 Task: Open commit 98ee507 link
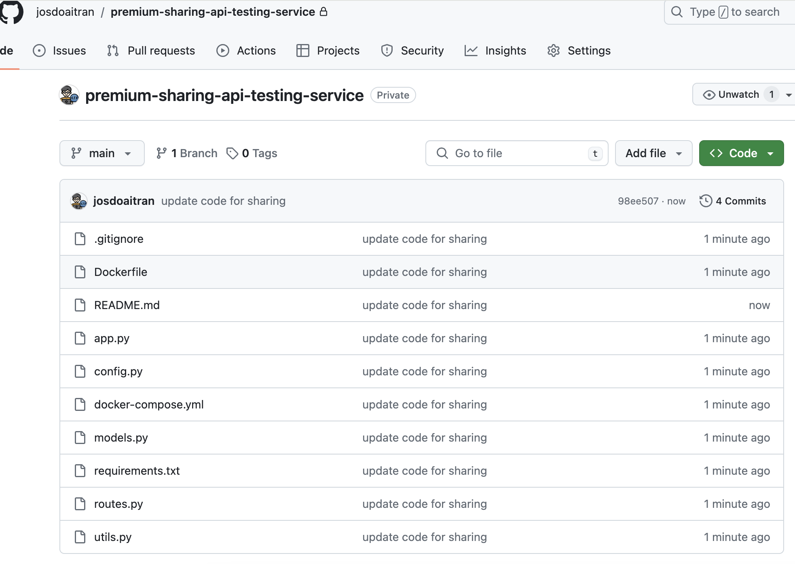click(x=638, y=201)
